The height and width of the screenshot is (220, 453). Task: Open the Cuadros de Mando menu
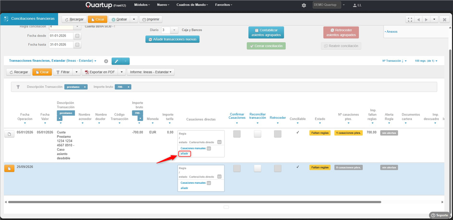click(x=192, y=5)
